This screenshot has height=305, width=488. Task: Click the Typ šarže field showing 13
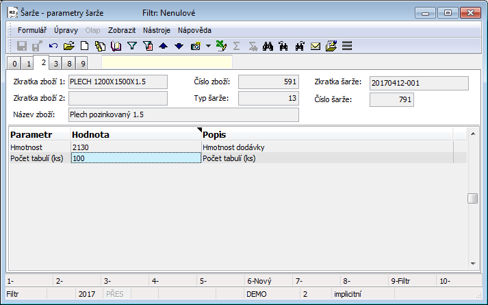(268, 98)
